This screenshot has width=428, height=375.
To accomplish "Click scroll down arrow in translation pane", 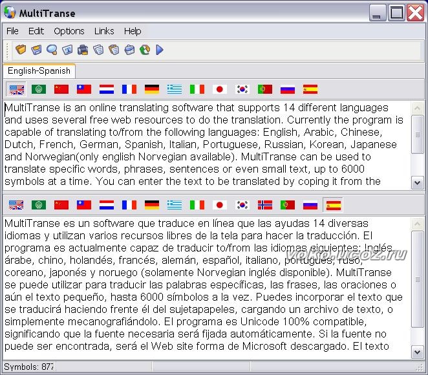I will [418, 352].
